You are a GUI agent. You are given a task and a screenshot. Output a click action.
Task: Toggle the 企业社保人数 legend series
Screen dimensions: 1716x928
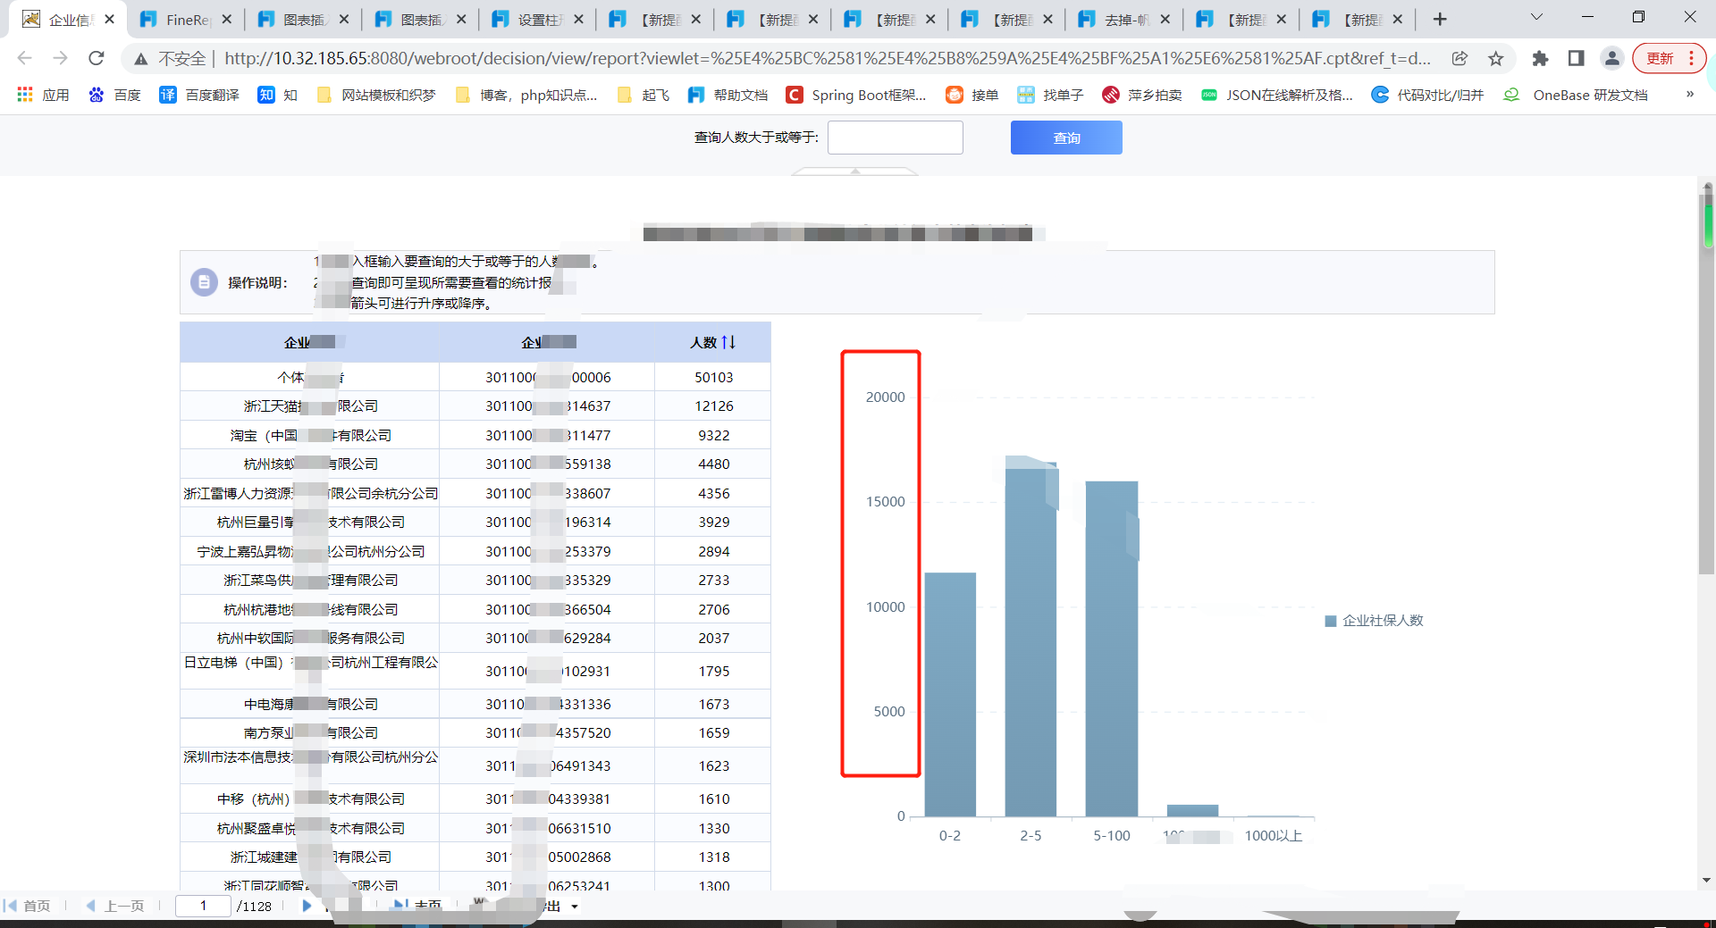[1374, 621]
